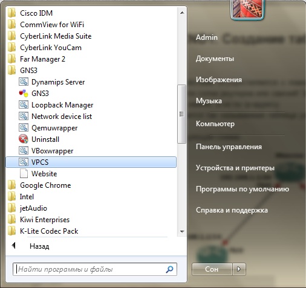This screenshot has width=306, height=288.
Task: Select the Dynamips Server label
Action: 58,82
